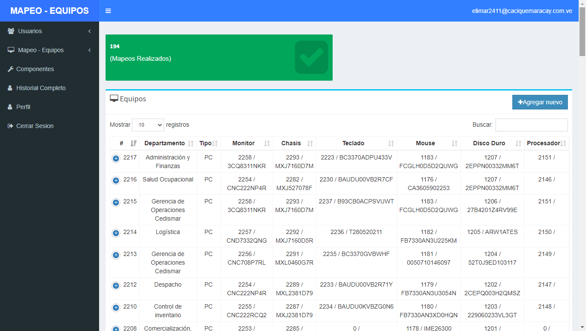Viewport: 586px width, 331px height.
Task: Sort by Departamento column
Action: coord(168,143)
